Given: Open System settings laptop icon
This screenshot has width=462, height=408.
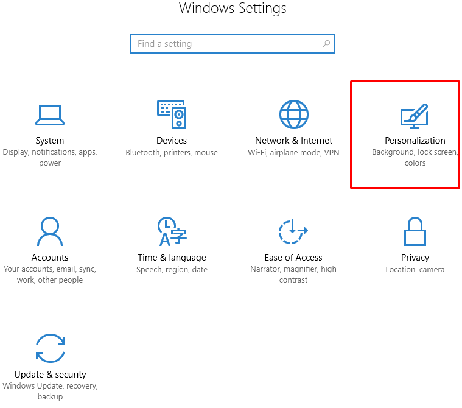Looking at the screenshot, I should (x=50, y=115).
